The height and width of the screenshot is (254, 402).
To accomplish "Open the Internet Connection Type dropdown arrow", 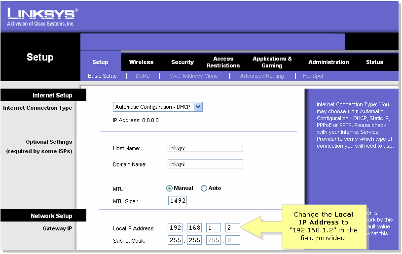I will (x=198, y=107).
